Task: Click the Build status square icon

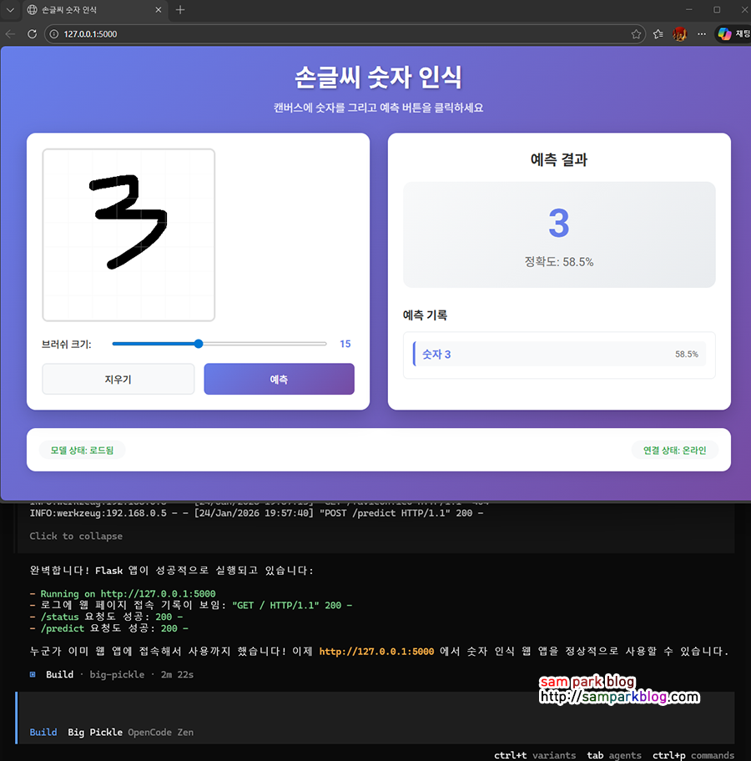Action: click(x=33, y=674)
